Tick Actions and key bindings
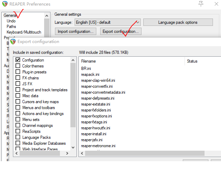221x186 pixels. click(18, 113)
